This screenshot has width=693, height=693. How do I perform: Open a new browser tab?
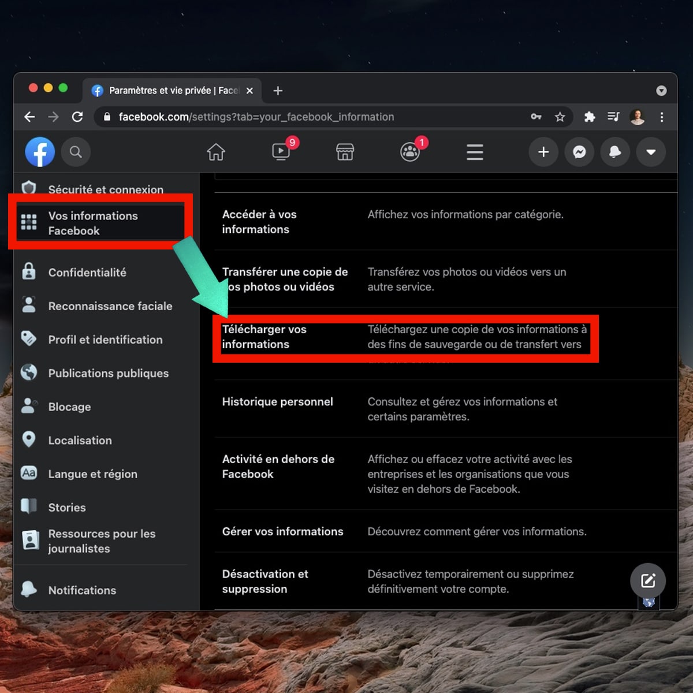pos(278,91)
